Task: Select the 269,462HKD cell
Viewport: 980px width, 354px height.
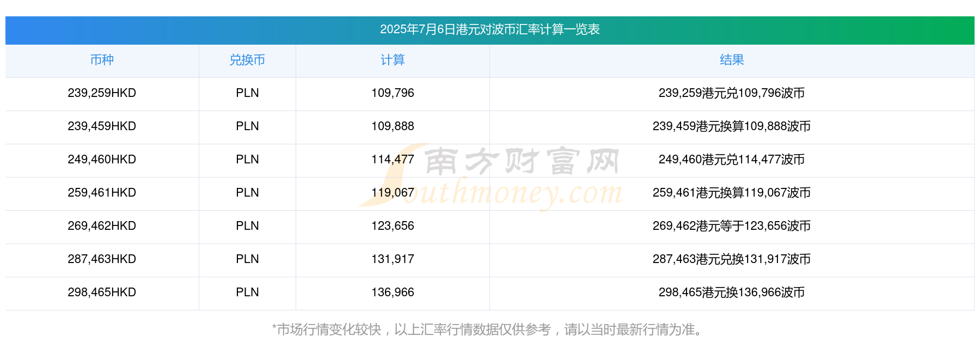Action: tap(102, 226)
